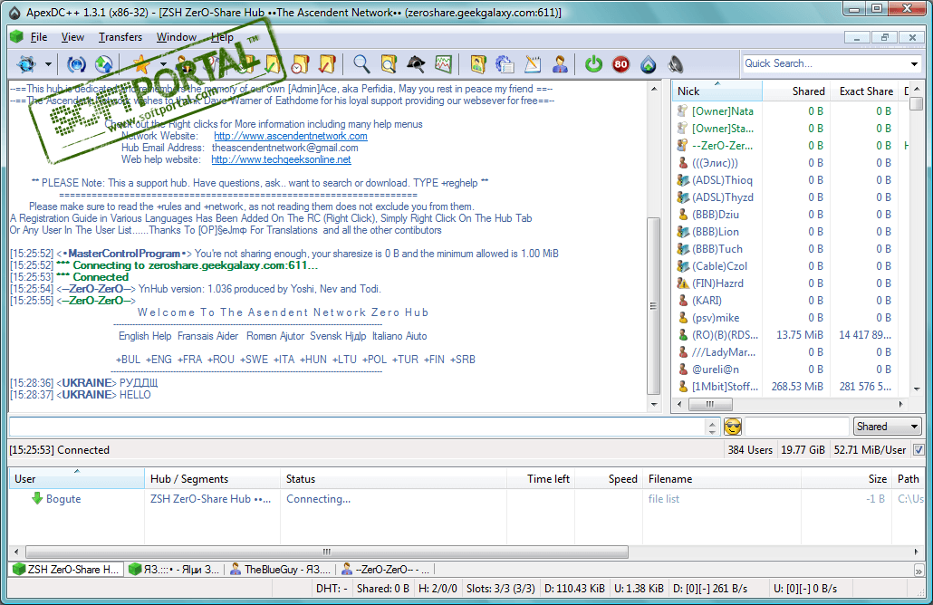
Task: Toggle the mute sounds speaker icon
Action: pos(676,63)
